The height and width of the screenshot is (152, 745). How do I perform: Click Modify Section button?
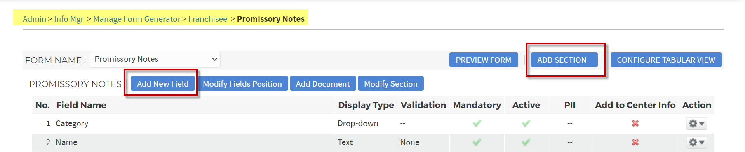pos(391,84)
